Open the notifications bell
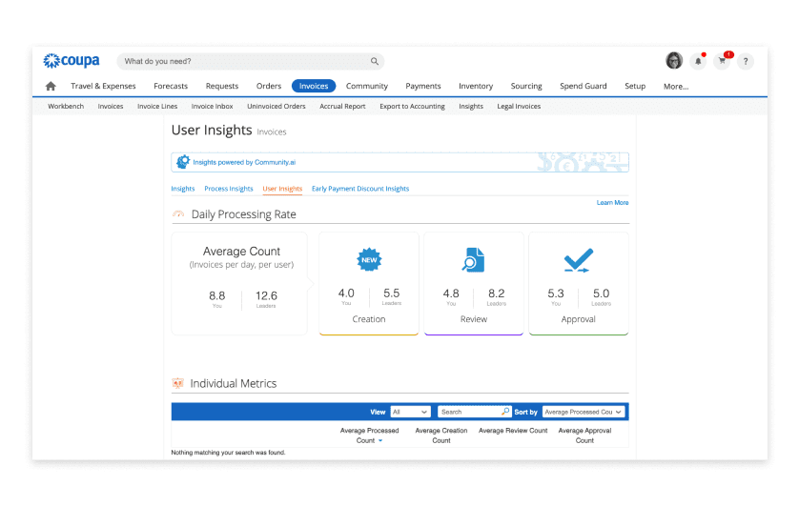 (698, 61)
